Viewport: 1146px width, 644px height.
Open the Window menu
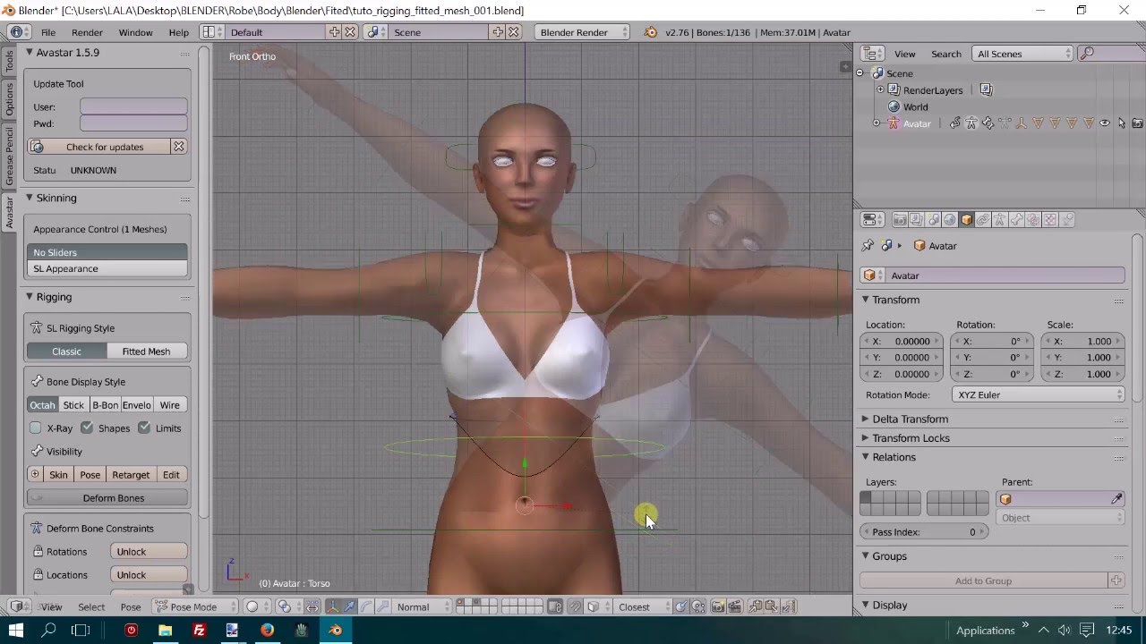(x=135, y=32)
